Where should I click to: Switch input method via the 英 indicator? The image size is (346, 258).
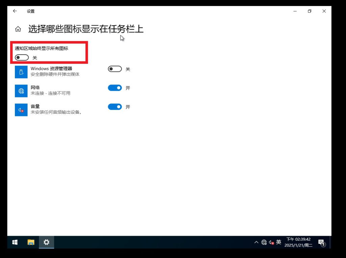(x=278, y=242)
